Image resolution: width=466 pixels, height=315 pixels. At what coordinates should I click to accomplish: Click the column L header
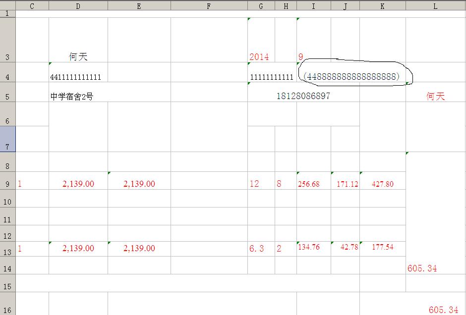pos(435,5)
